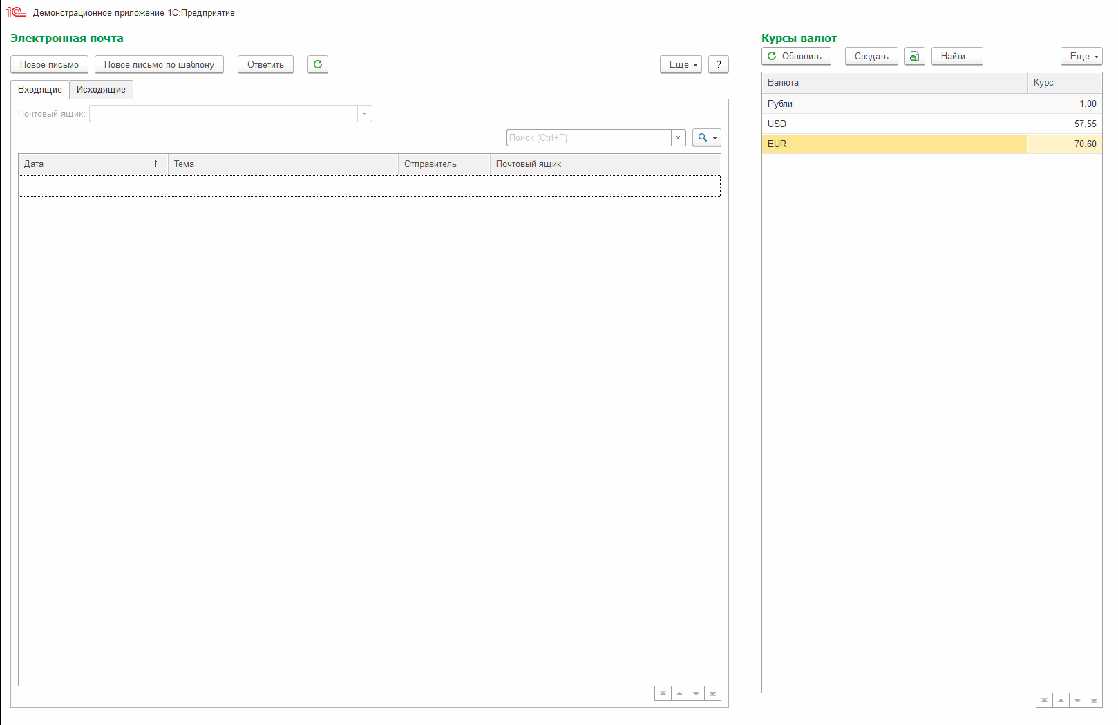Open the Еще menu in email panel
Image resolution: width=1118 pixels, height=725 pixels.
click(x=681, y=64)
